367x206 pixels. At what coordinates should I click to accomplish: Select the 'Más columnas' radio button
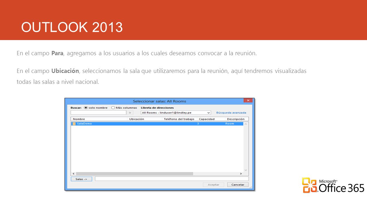tap(113, 108)
